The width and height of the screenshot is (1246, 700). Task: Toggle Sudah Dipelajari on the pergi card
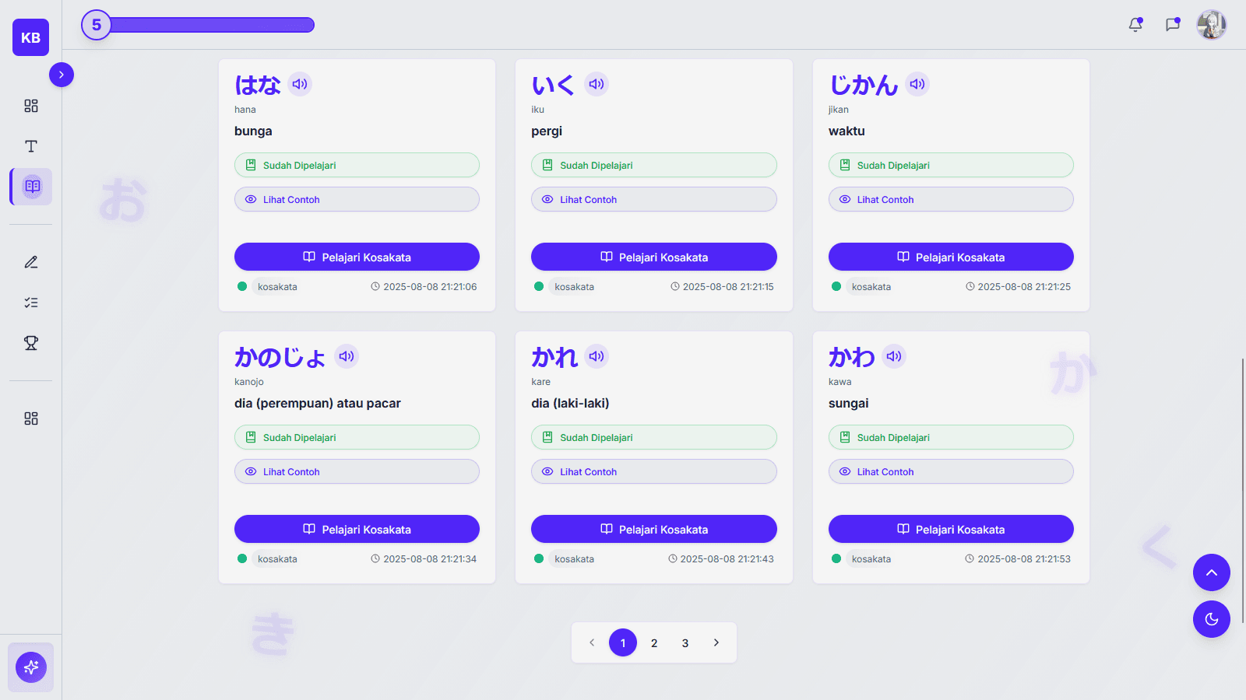(x=653, y=165)
